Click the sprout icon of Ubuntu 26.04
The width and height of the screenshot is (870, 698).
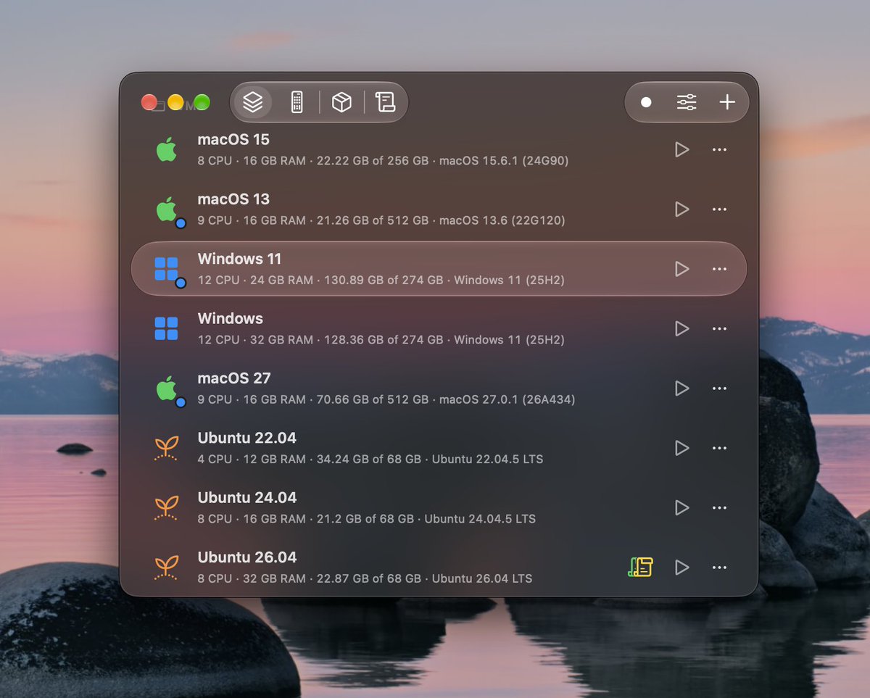166,567
